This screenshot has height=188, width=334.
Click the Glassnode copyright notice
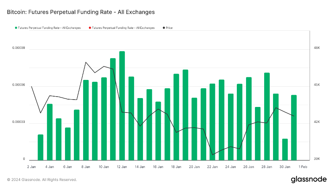coord(42,180)
